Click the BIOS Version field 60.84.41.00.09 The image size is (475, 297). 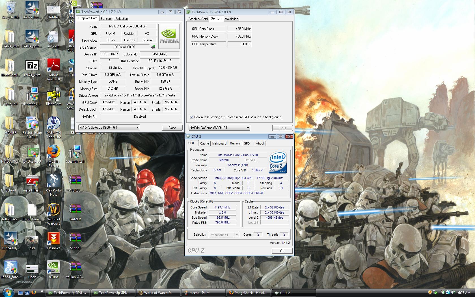(x=125, y=47)
